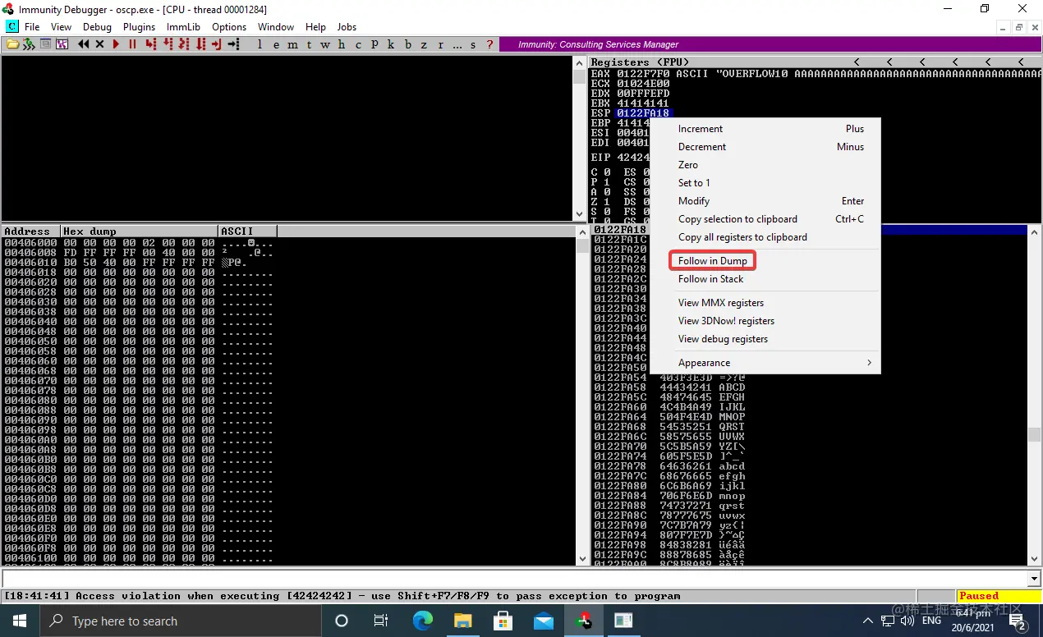
Task: Click the Hex dump column header
Action: [140, 231]
